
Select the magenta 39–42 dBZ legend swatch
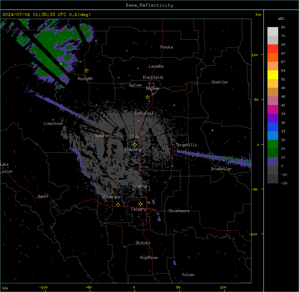[x=273, y=109]
